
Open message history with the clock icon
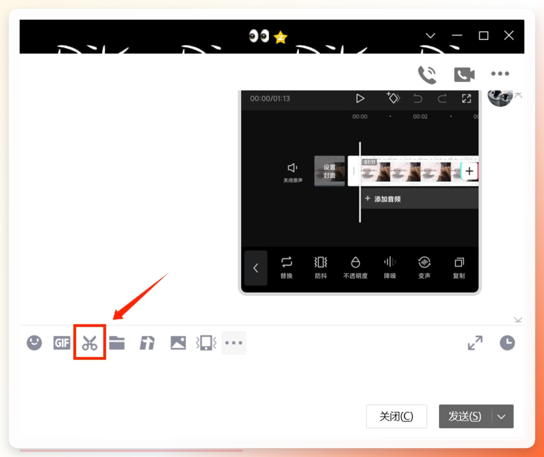tap(507, 342)
